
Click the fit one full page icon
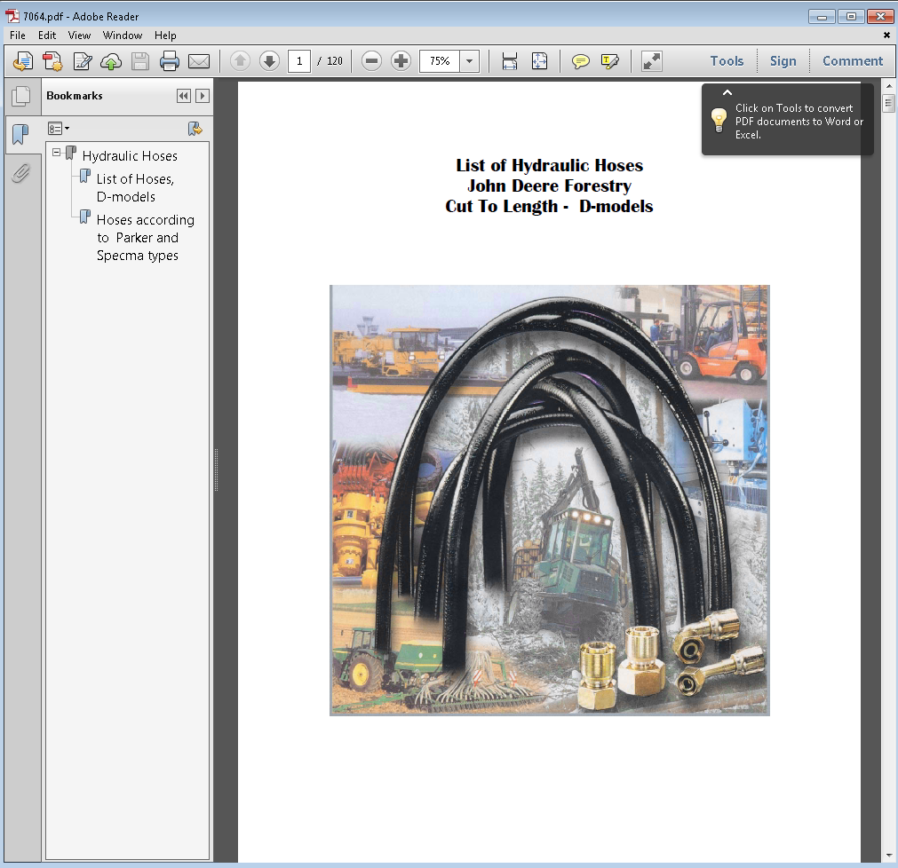tap(539, 61)
